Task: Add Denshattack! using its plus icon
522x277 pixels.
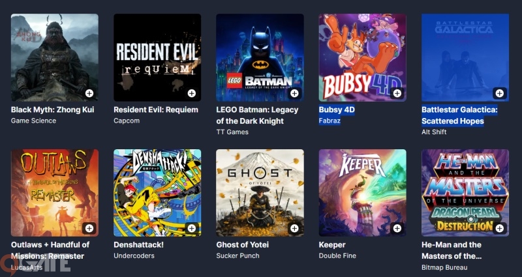Action: (x=192, y=228)
